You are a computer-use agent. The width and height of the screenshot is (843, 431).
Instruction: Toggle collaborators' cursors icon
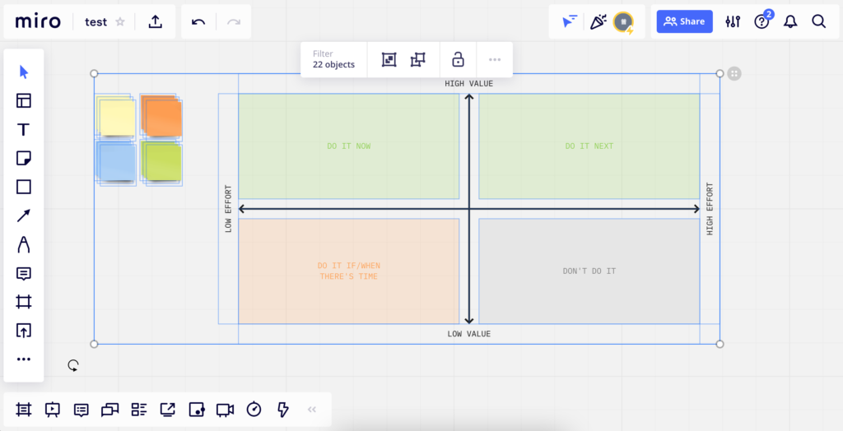click(x=570, y=21)
